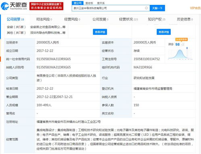Viewport: 201px width, 154px height.
Task: Click the 天眼查 logo
Action: [x=14, y=6]
